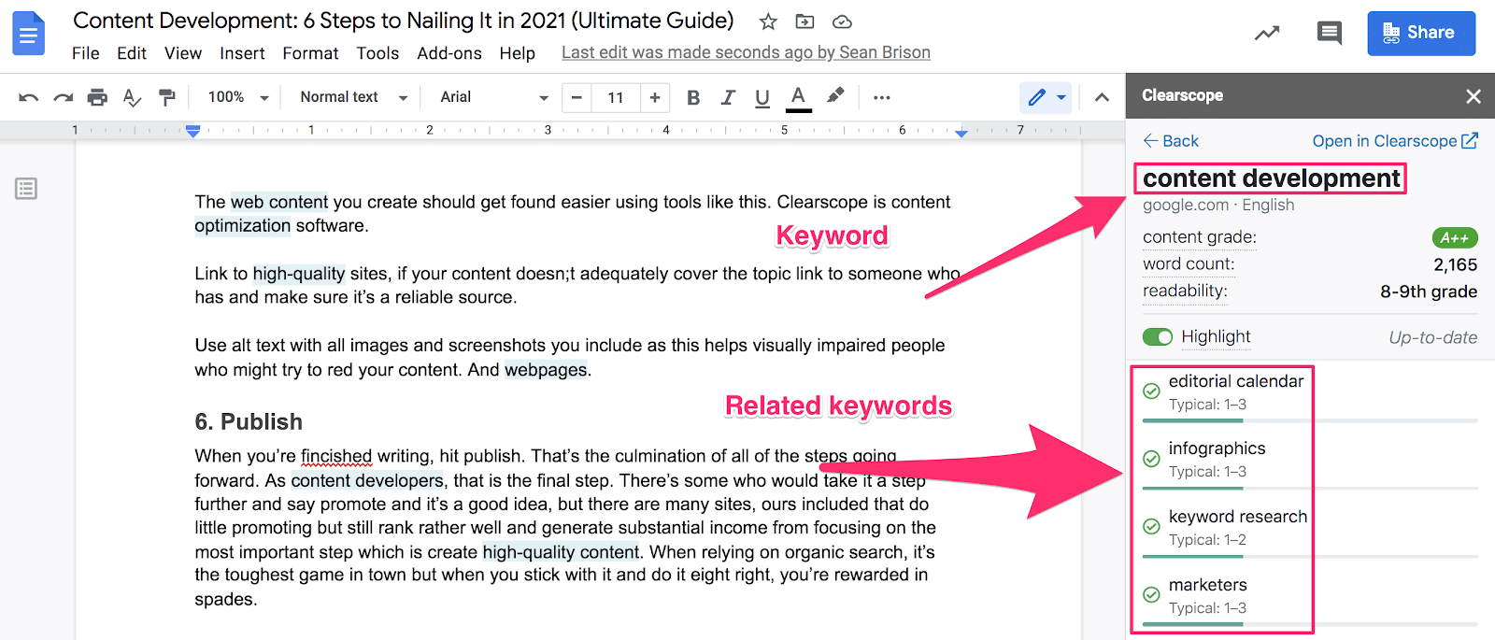
Task: Open the Normal text style dropdown
Action: [354, 97]
